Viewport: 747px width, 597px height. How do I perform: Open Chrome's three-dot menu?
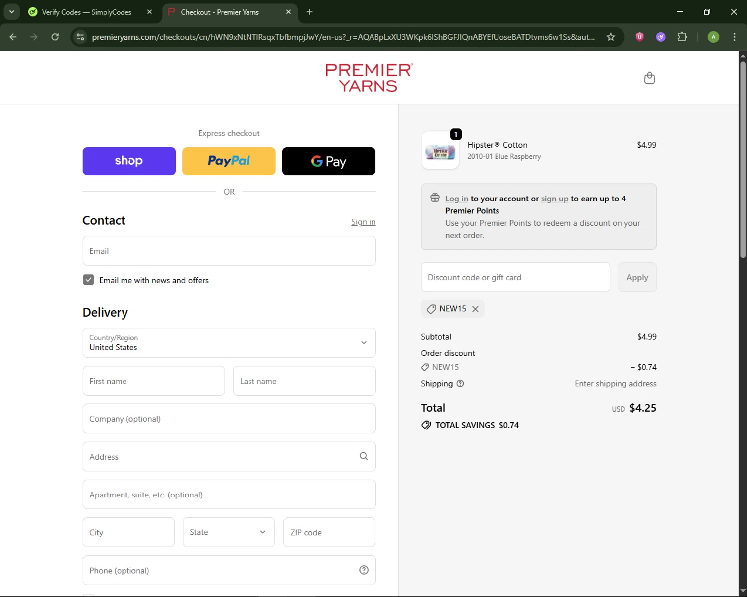pos(734,37)
